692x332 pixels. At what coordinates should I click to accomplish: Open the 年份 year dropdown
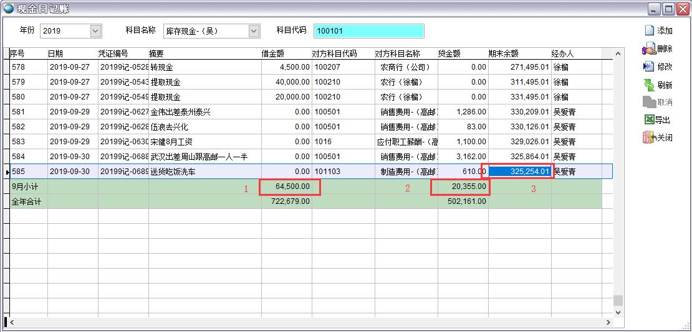[95, 30]
